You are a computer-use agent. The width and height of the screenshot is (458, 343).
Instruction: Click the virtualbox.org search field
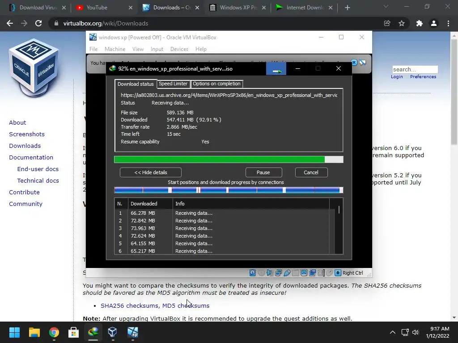415,69
